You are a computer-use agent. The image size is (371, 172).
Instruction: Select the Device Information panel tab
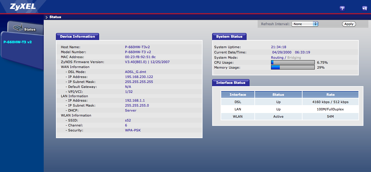(x=78, y=37)
